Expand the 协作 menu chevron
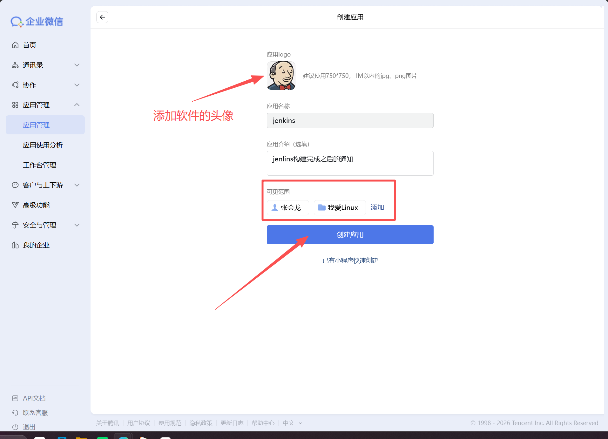 click(77, 85)
